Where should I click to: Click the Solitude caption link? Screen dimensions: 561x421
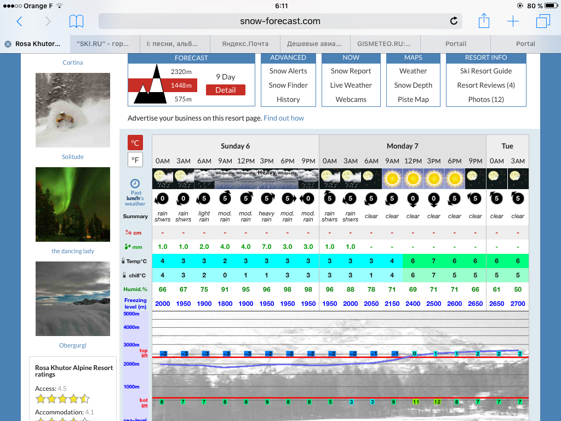tap(73, 157)
